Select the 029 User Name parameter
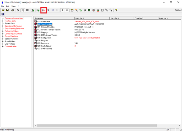Screen dimensions: 182x131 pos(43,22)
